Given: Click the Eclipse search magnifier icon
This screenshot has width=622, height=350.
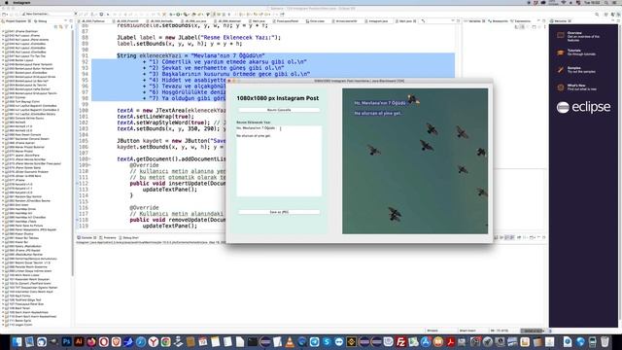Looking at the screenshot, I should click(x=597, y=15).
